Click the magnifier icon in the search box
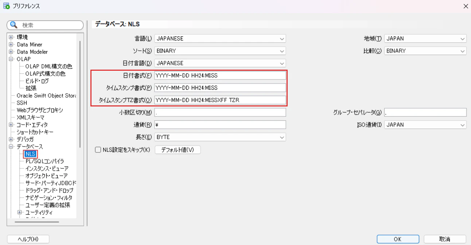The image size is (471, 245). pos(14,25)
